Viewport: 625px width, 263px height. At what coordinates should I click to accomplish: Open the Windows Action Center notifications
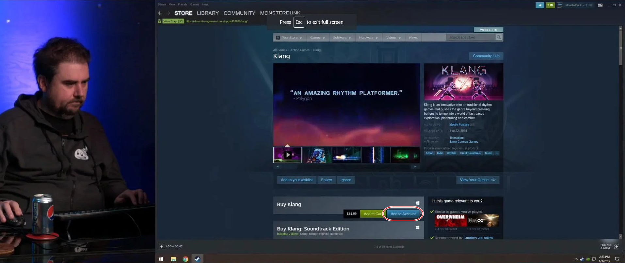click(x=617, y=259)
